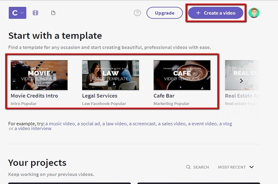
Task: Click the Upgrade button
Action: 165,13
